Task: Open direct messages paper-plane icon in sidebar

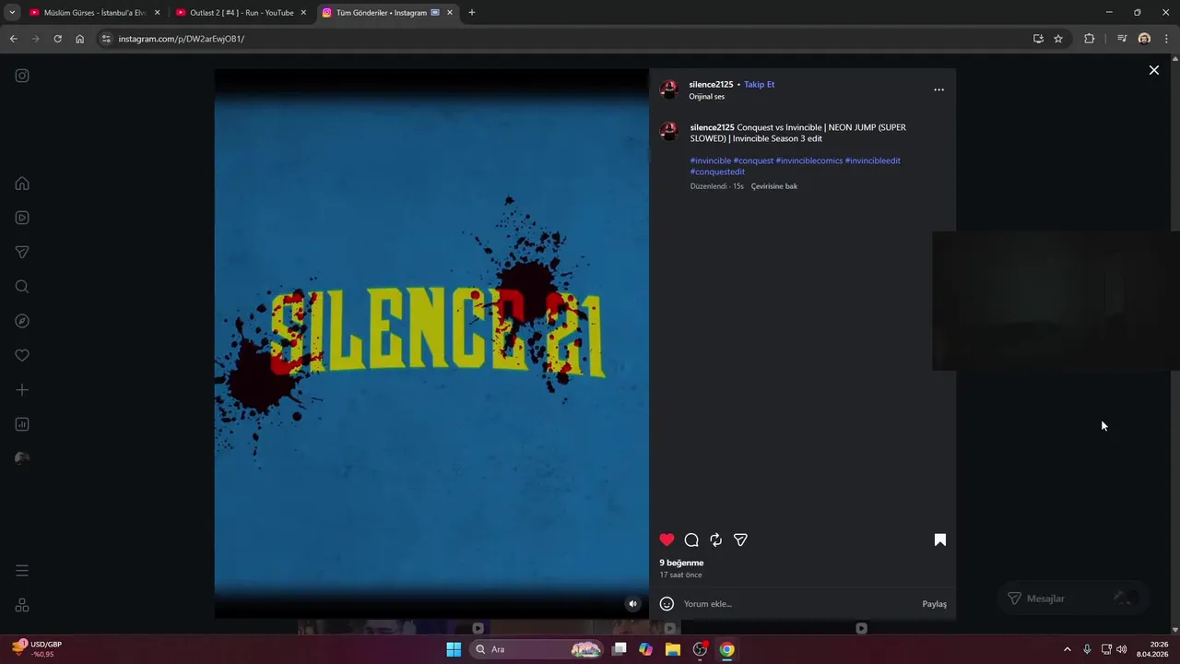Action: pyautogui.click(x=22, y=253)
